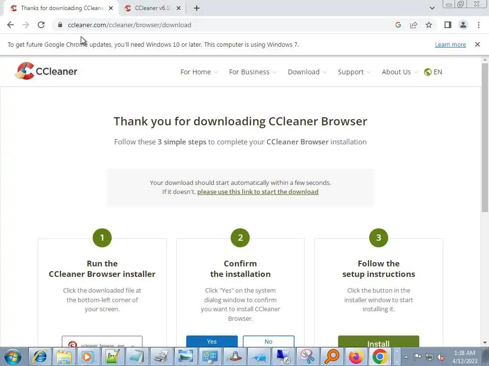This screenshot has height=366, width=489.
Task: Switch to the 'Thanks for downloading CCleaner' tab
Action: [x=61, y=8]
